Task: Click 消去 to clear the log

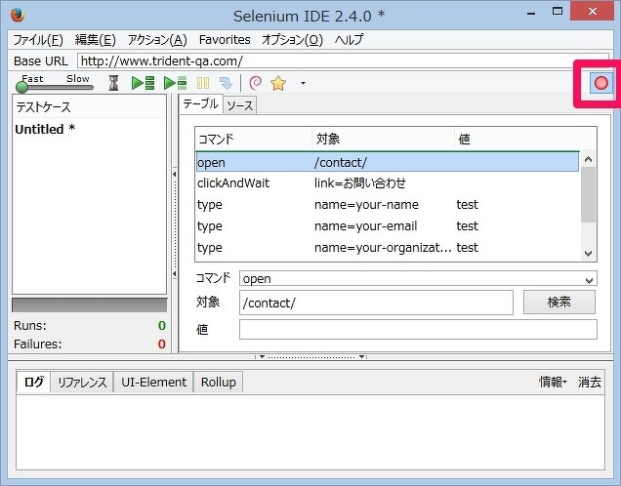Action: click(x=589, y=383)
